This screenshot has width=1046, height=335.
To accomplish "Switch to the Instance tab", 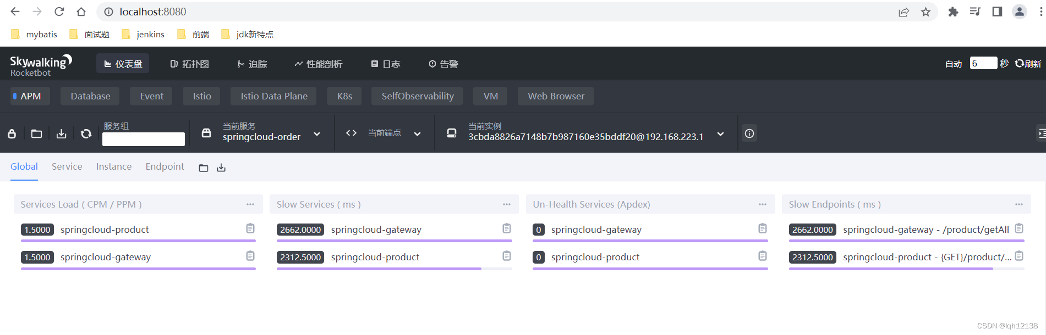I will pos(114,166).
